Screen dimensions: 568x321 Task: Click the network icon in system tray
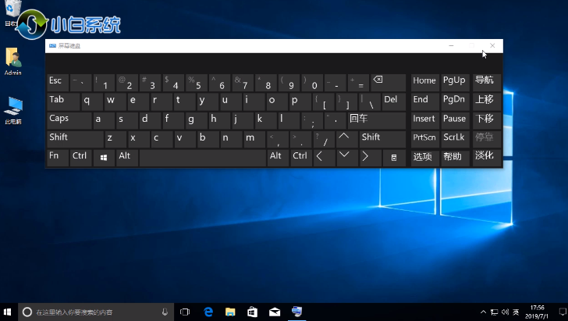pos(494,312)
